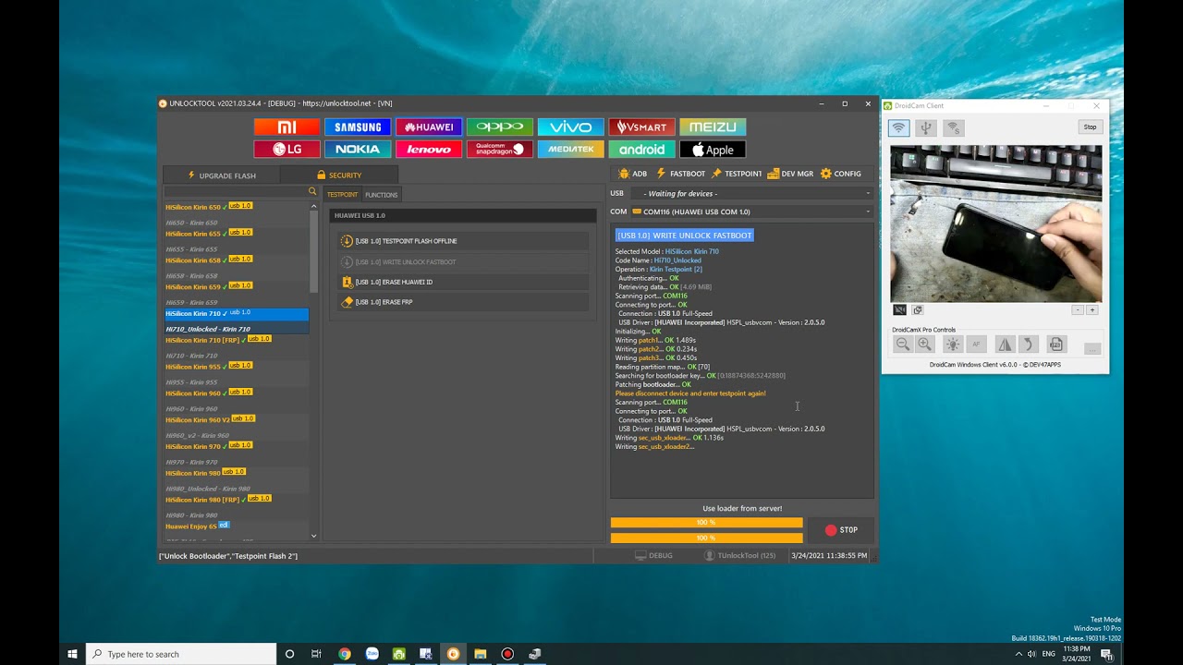Screen dimensions: 1183x665
Task: Open the Fastboot tools
Action: coord(681,174)
